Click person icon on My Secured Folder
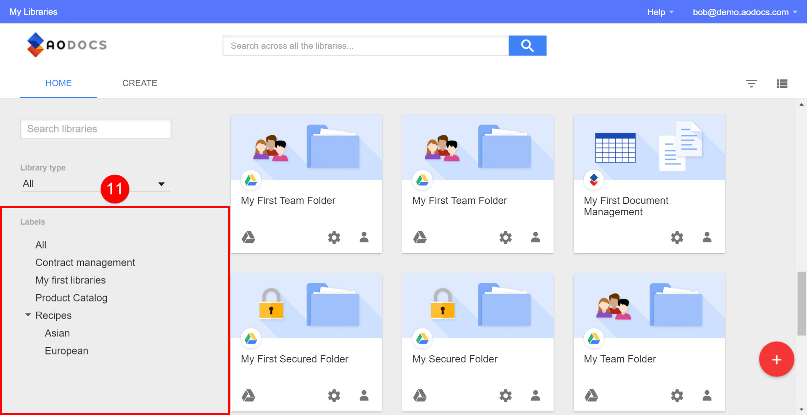Viewport: 807px width, 415px height. pyautogui.click(x=535, y=395)
